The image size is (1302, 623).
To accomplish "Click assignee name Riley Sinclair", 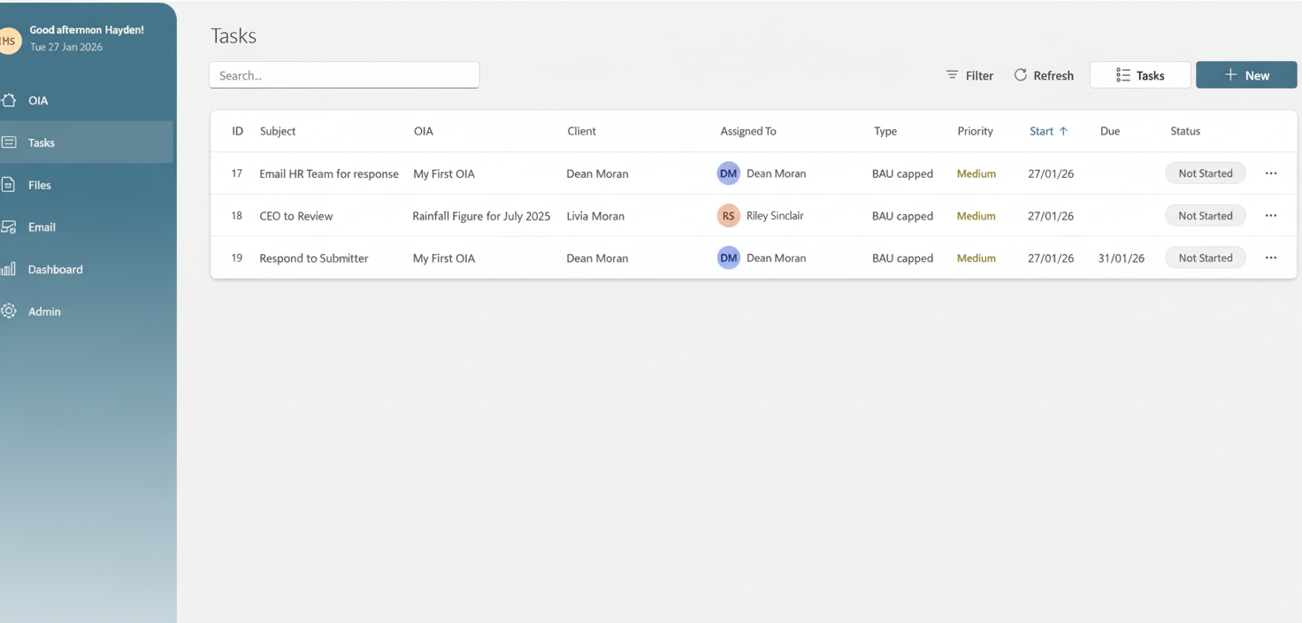I will pos(775,215).
